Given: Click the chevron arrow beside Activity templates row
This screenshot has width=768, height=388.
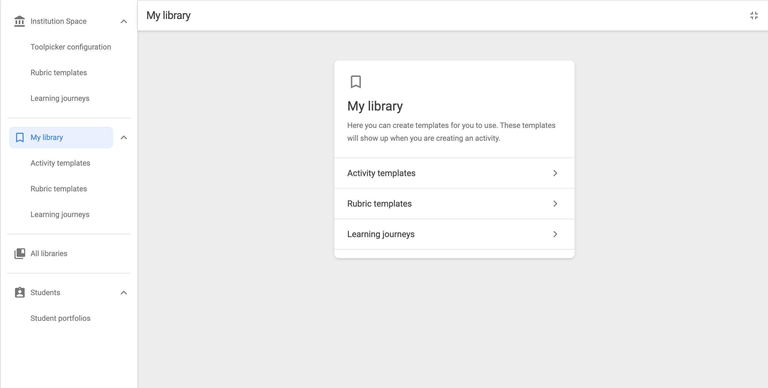Looking at the screenshot, I should (555, 173).
